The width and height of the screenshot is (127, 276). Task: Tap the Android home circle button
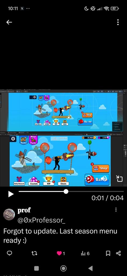(x=63, y=268)
